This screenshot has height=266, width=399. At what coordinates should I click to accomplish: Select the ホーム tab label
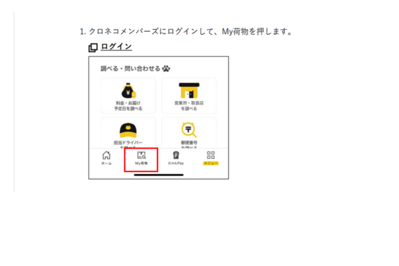[x=106, y=163]
